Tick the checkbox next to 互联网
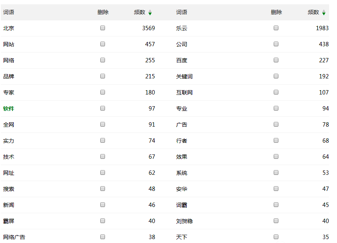Viewport: 337px width, 243px height. click(276, 92)
